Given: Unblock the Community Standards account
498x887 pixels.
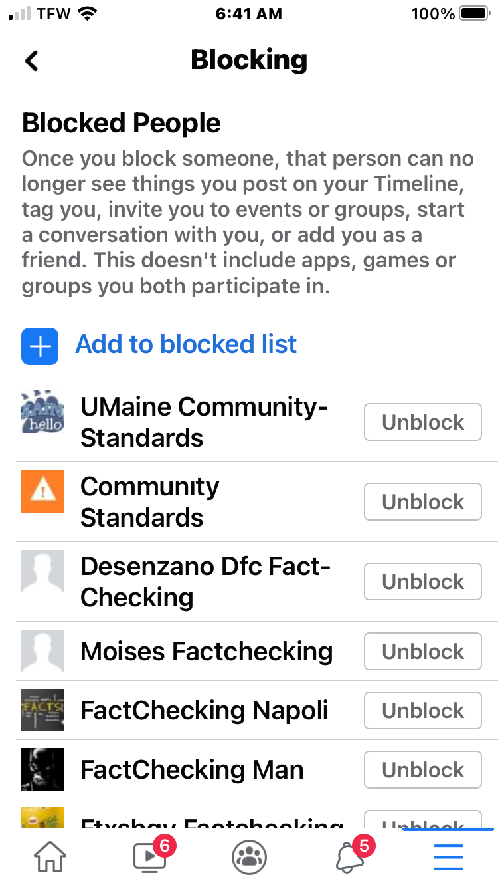Looking at the screenshot, I should click(x=423, y=502).
